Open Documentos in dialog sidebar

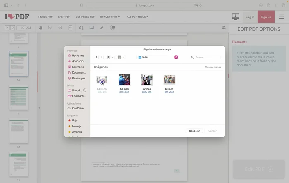point(77,73)
